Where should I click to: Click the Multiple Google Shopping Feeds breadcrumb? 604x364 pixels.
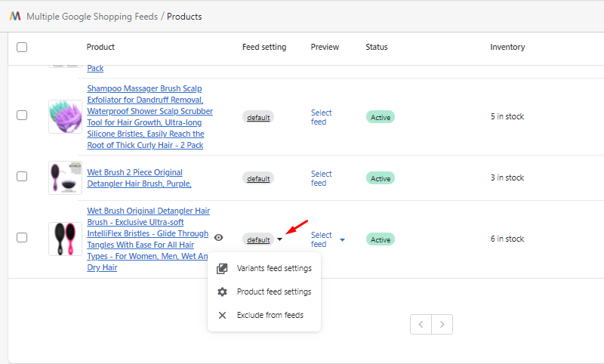(x=92, y=17)
